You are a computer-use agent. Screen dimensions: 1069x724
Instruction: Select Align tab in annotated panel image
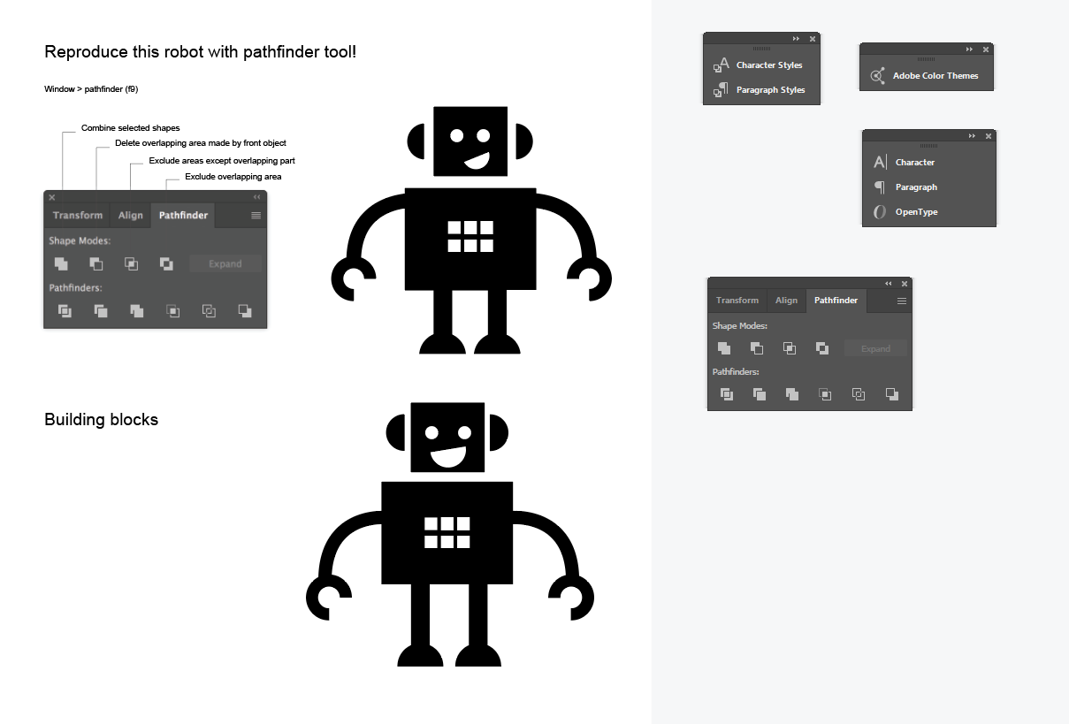[x=131, y=216]
